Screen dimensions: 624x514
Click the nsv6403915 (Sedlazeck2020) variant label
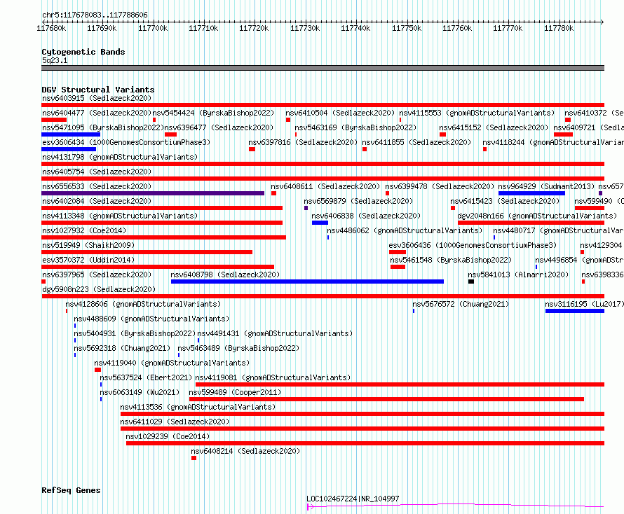pyautogui.click(x=97, y=98)
